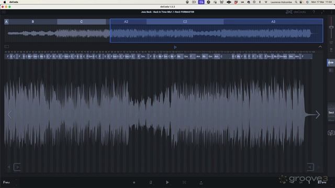This screenshot has height=188, width=335.
Task: Select section A in the song overview
Action: coord(6,22)
